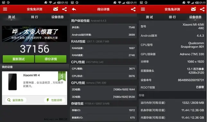Click the lightning icon beside 性能说明

(48, 100)
